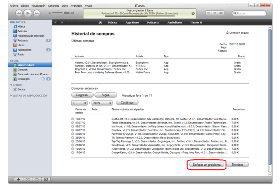
Task: Open Aplicaciones in the library sidebar
Action: (x=24, y=50)
